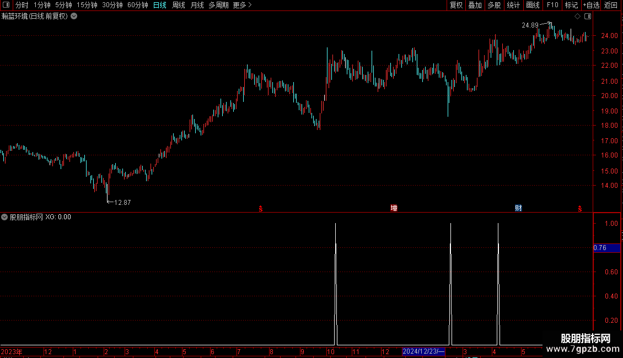
Task: Select the 1分钟 period tab
Action: pyautogui.click(x=42, y=5)
